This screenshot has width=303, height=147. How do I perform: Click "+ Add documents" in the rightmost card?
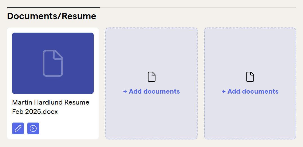250,91
